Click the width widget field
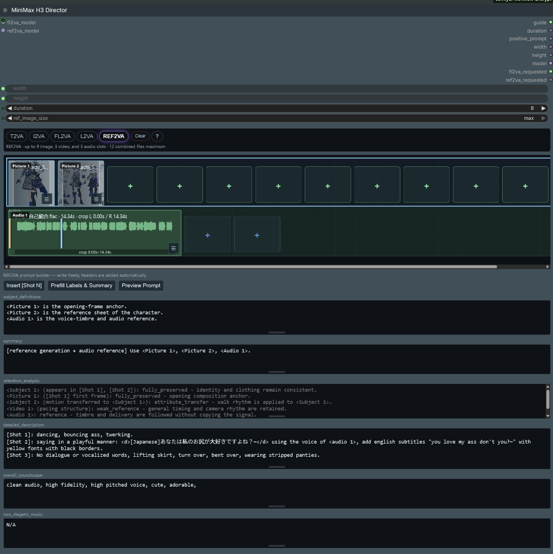The width and height of the screenshot is (553, 554). 276,88
